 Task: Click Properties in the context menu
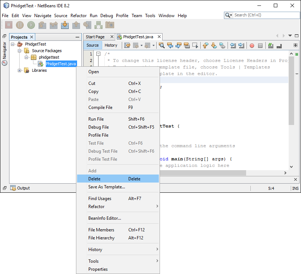[118, 269]
